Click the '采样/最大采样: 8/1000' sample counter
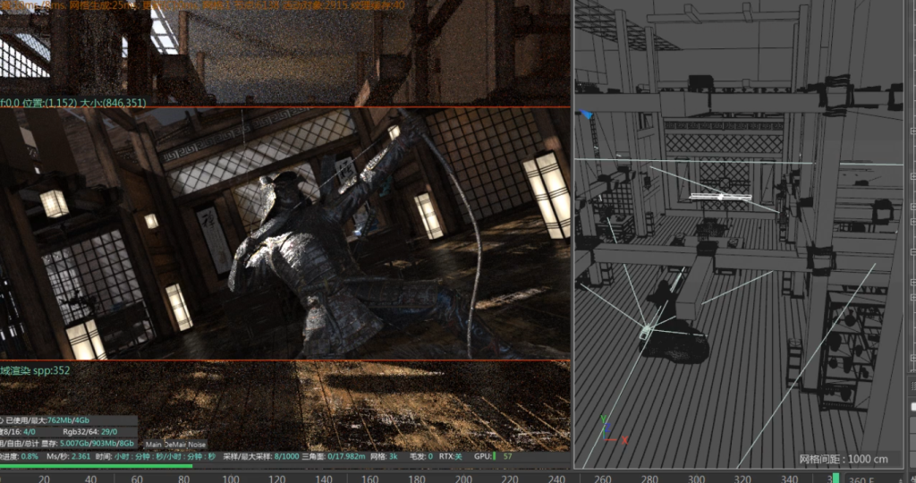 (261, 456)
